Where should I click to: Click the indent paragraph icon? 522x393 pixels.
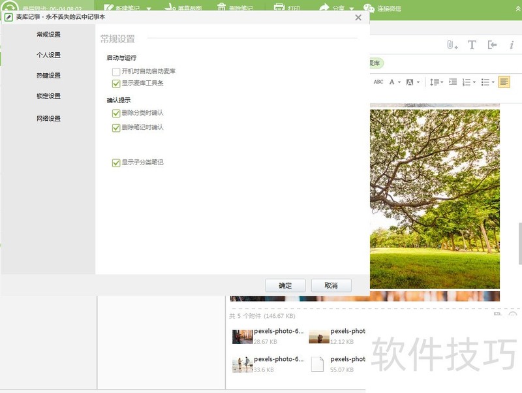452,82
